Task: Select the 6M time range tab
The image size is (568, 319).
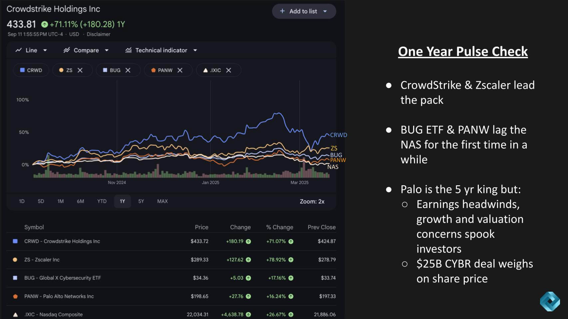Action: pos(81,201)
